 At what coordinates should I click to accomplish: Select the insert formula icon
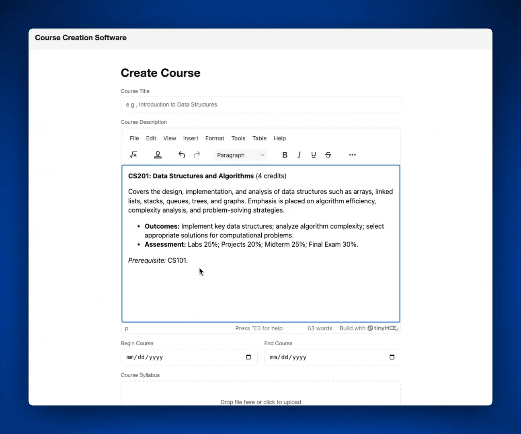coord(133,155)
